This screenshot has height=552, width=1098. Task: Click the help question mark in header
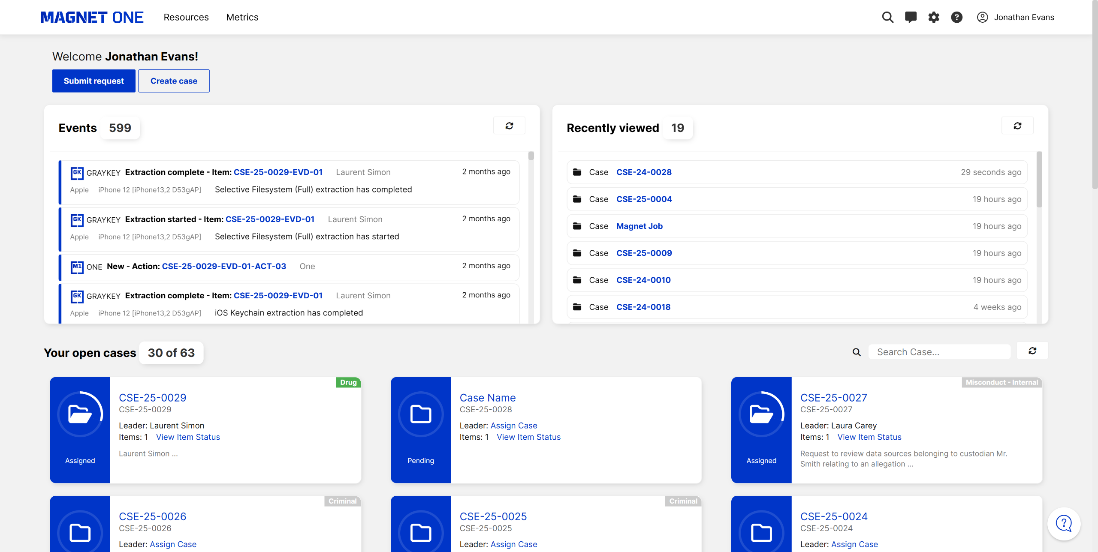click(956, 17)
